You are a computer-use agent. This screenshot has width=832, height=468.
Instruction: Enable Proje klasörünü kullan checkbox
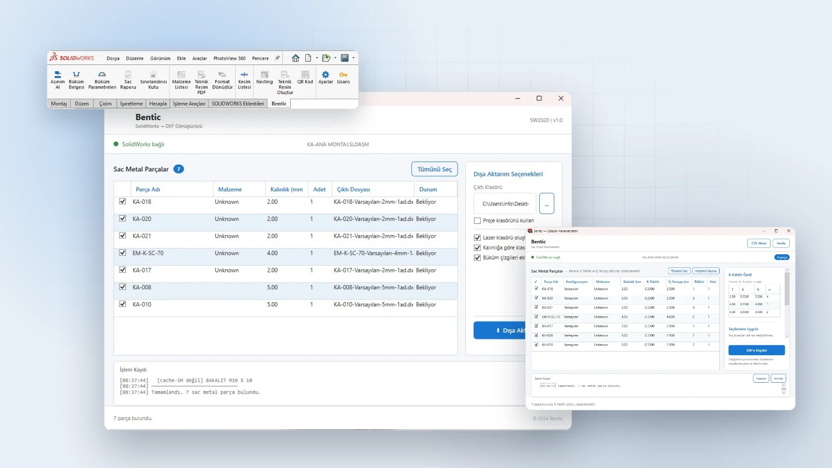[x=477, y=220]
